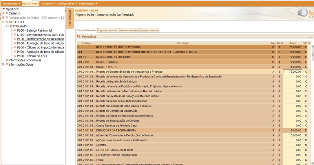
Task: Expand the Cadastro tree node
Action: pyautogui.click(x=3, y=13)
